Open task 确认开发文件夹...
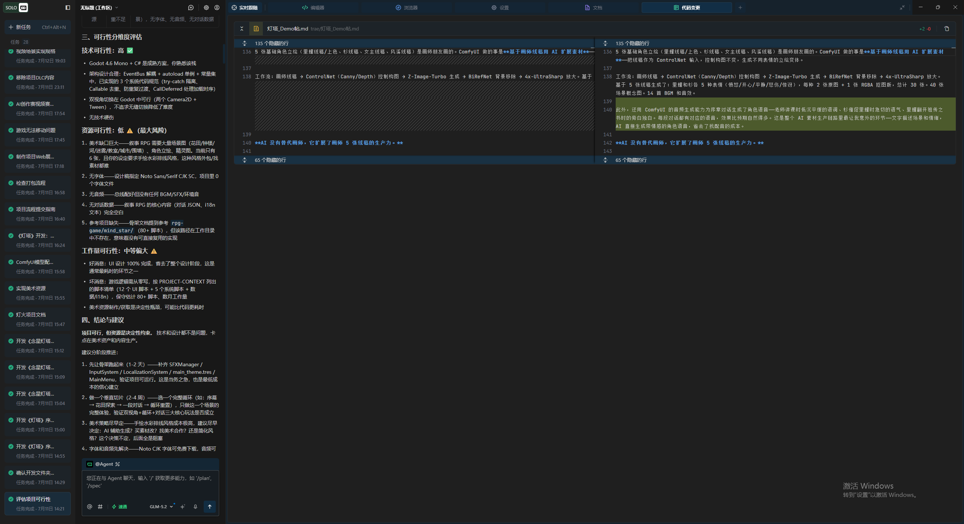964x524 pixels. 37,477
